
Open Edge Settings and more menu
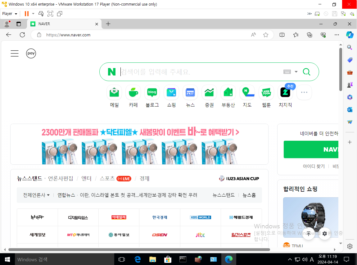(x=337, y=35)
